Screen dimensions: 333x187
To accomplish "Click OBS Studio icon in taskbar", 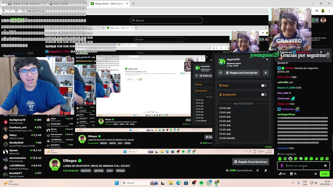I will (194, 183).
